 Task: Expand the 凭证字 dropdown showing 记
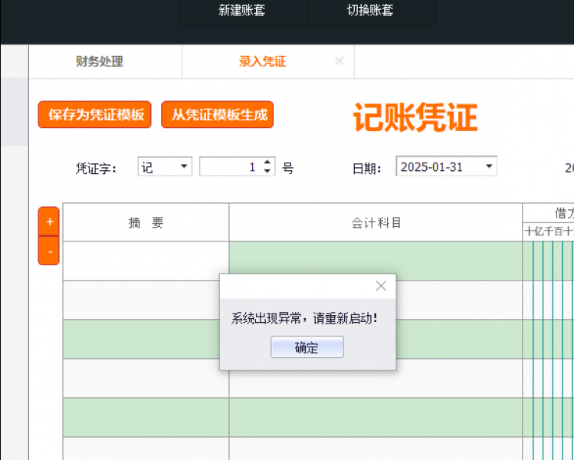point(184,167)
